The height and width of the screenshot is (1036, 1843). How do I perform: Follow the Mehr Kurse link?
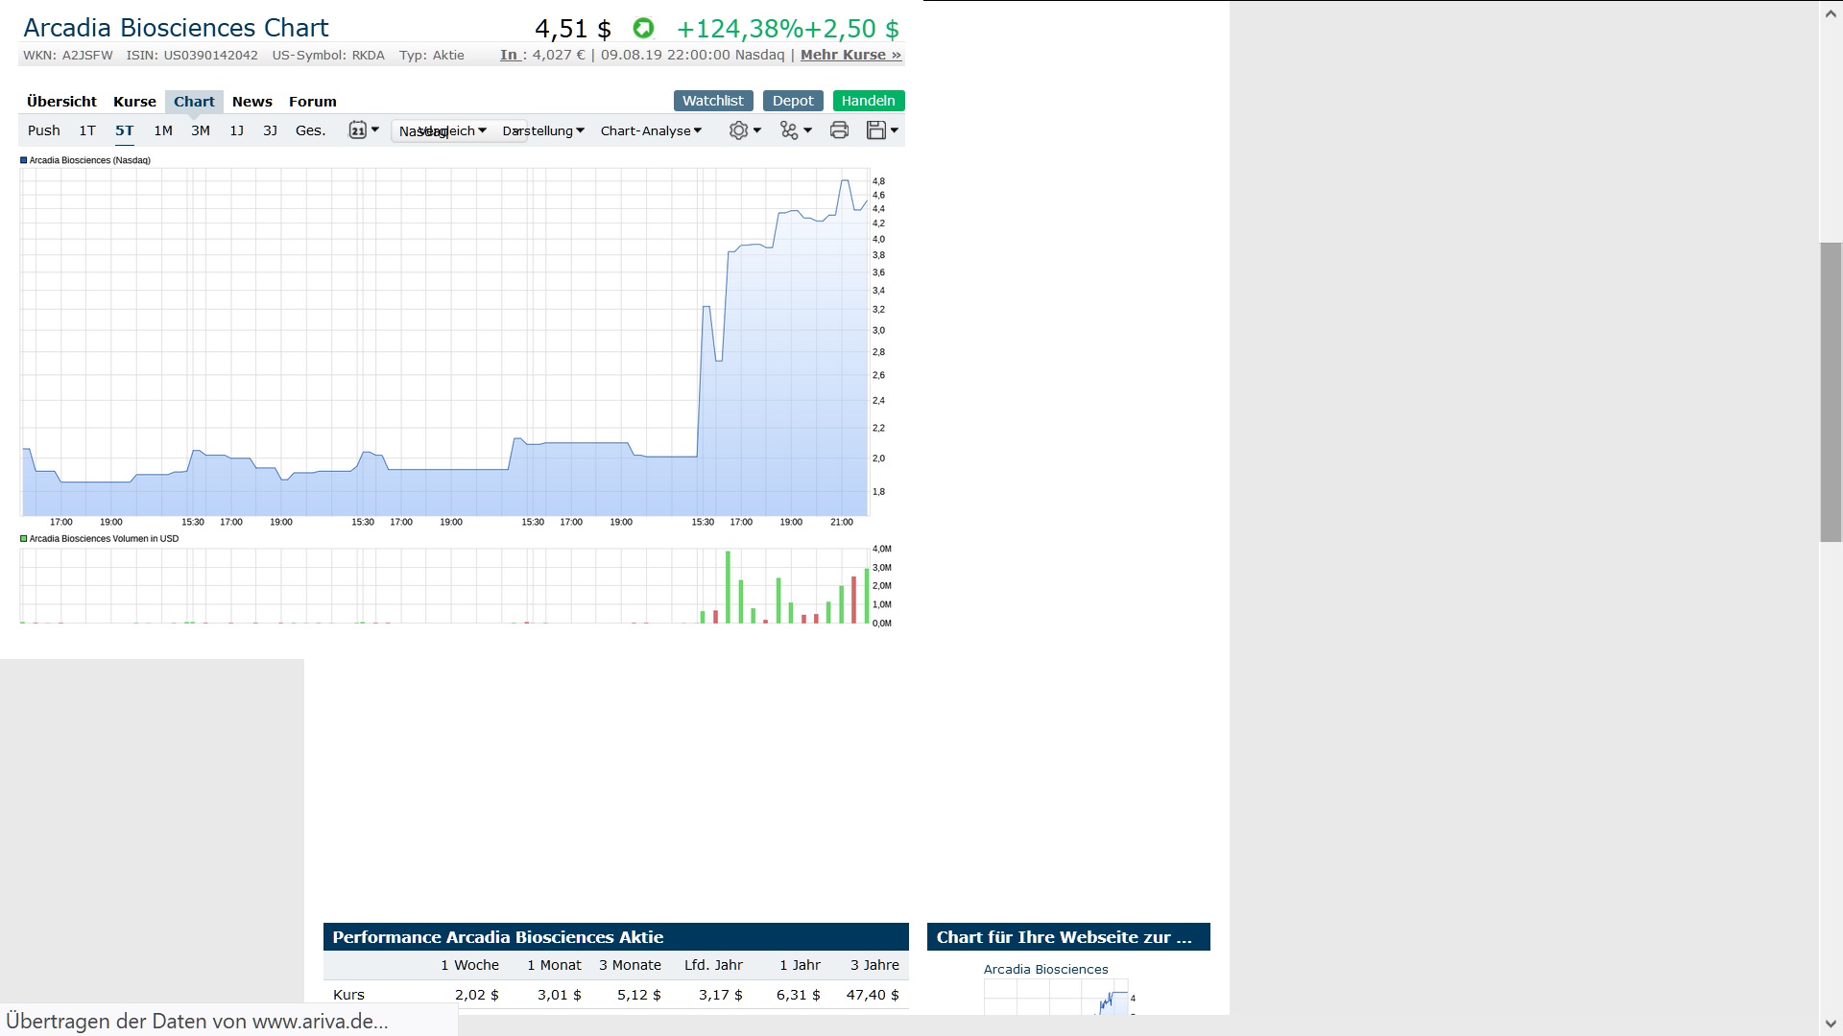(x=850, y=55)
